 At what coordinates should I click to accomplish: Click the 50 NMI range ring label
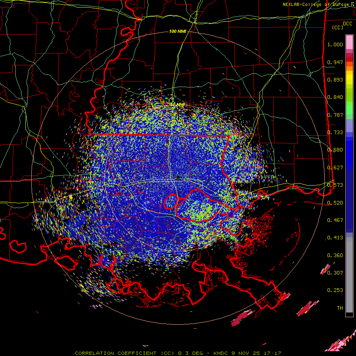pos(177,104)
